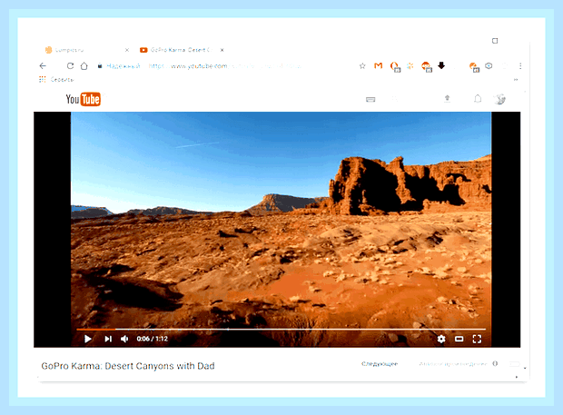Viewport: 563px width, 415px height.
Task: Expand the bookmarks bar overflow chevron
Action: [516, 80]
